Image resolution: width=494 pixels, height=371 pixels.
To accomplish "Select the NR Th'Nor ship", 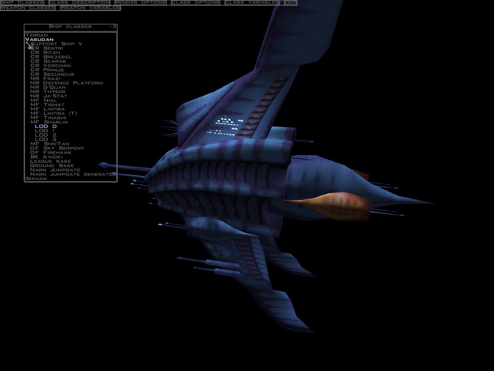I will 48,91.
